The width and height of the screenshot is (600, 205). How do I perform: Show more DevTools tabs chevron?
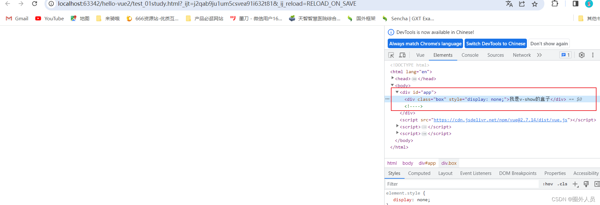point(539,55)
